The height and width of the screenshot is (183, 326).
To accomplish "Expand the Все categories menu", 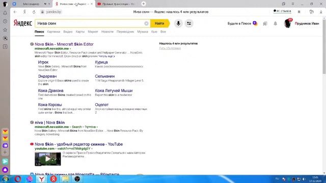I will [x=163, y=32].
